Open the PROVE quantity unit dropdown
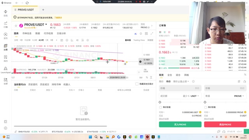 coord(239,96)
